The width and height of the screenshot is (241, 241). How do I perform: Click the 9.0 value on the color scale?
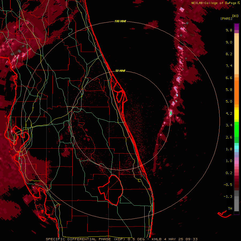(229, 42)
